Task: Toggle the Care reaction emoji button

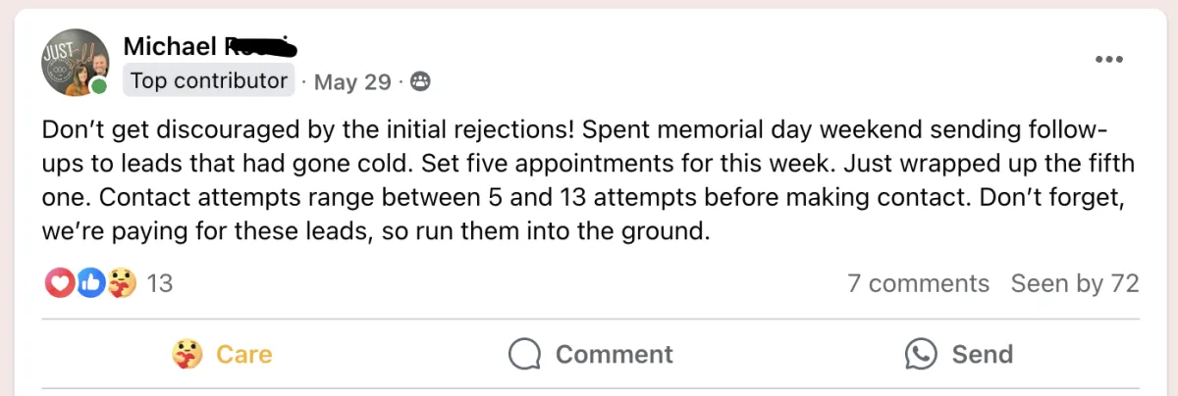Action: click(x=187, y=354)
